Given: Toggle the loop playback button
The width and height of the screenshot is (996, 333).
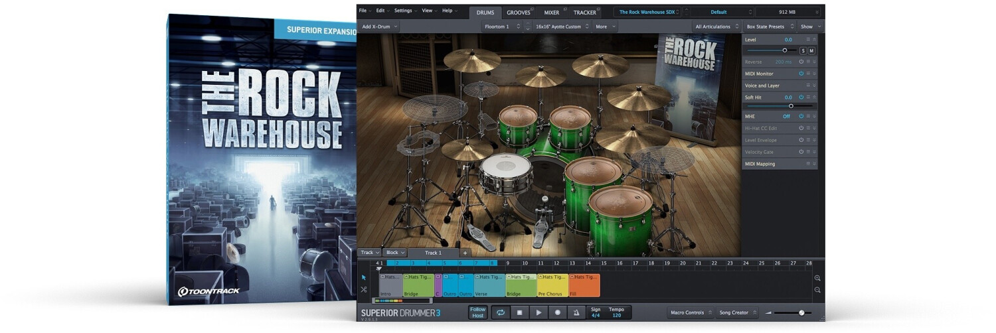Looking at the screenshot, I should click(x=501, y=312).
